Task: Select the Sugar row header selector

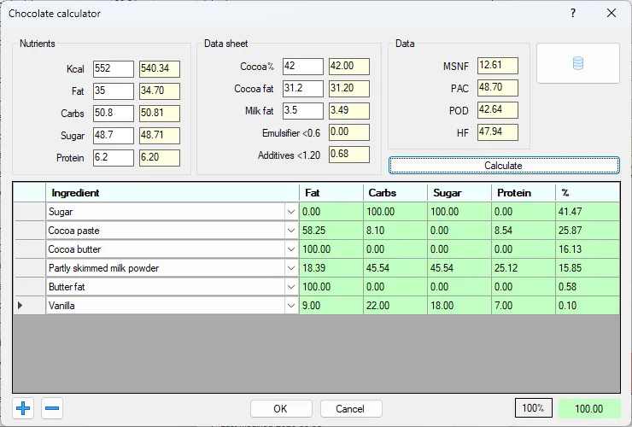Action: [29, 212]
